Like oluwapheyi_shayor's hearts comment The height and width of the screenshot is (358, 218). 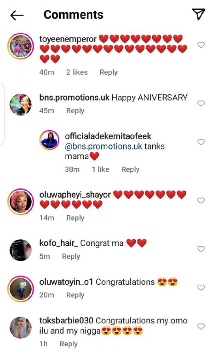(x=201, y=200)
